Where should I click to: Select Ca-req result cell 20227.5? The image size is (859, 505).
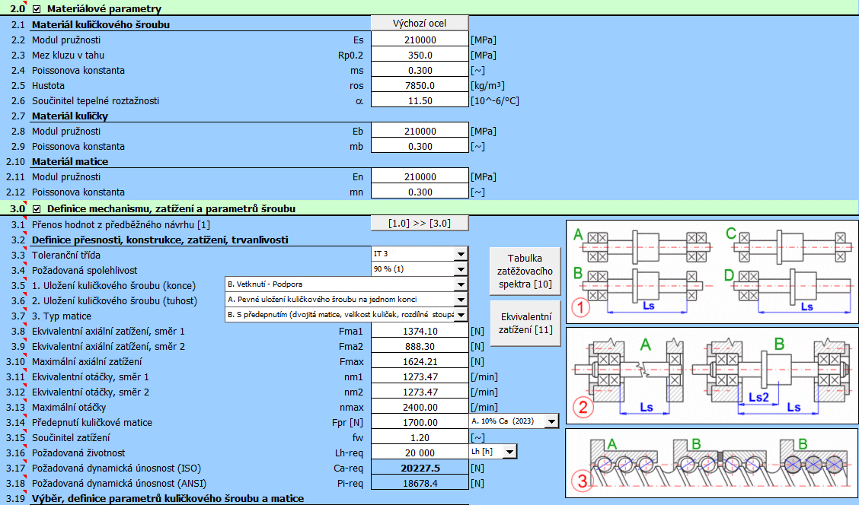coord(420,468)
